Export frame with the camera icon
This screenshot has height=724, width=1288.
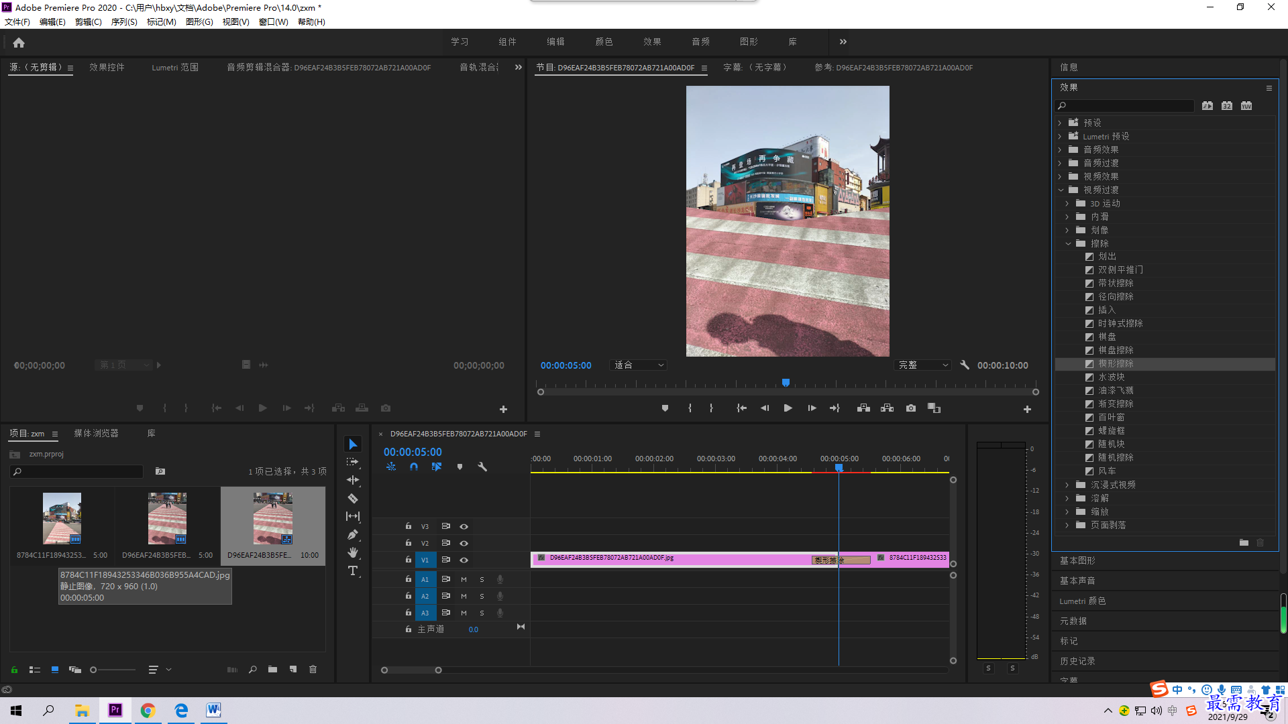pyautogui.click(x=911, y=408)
